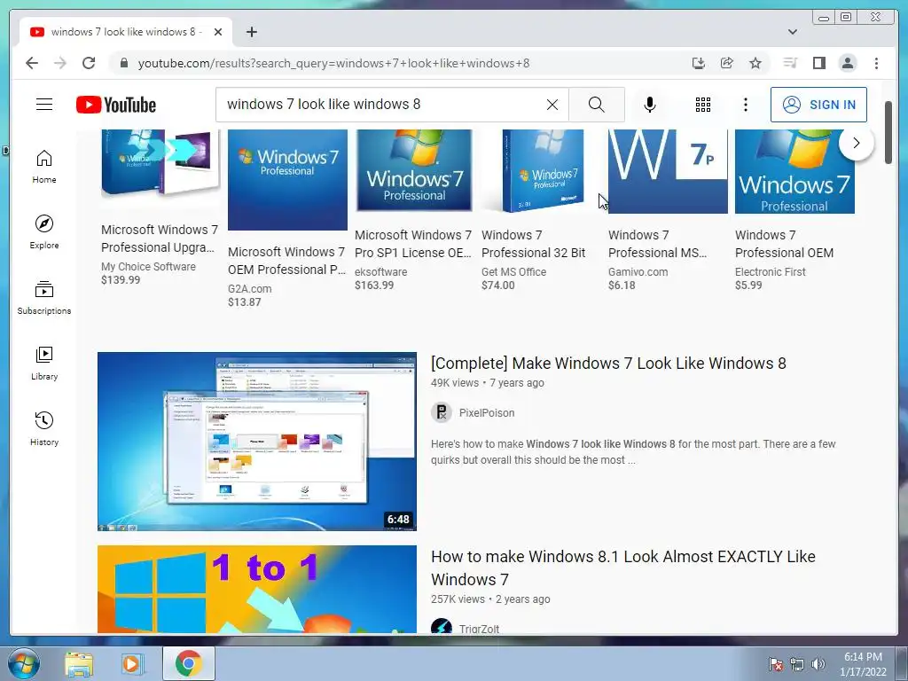908x681 pixels.
Task: Open Subscriptions in the sidebar
Action: coord(44,298)
